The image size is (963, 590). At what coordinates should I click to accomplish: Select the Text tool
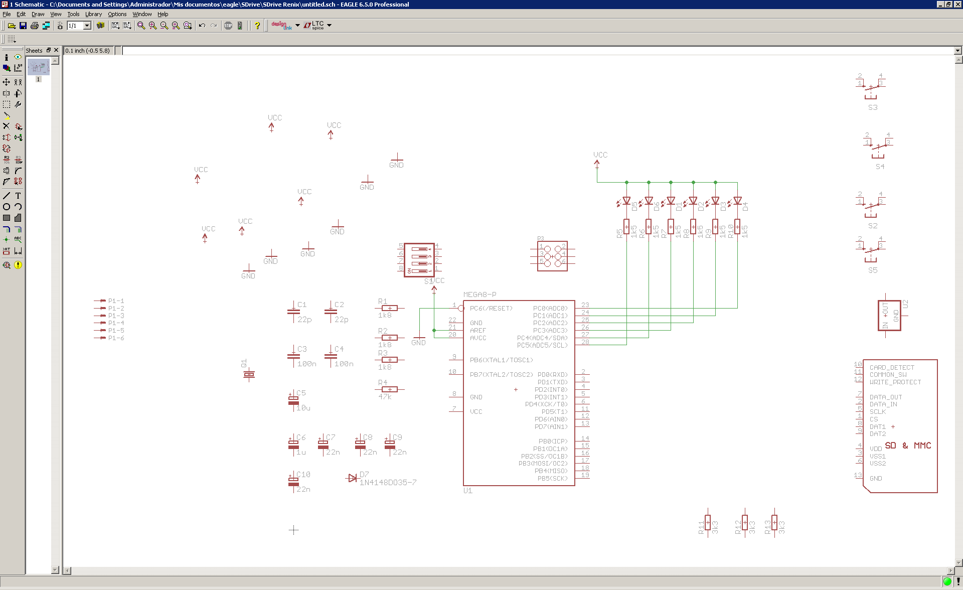click(18, 196)
